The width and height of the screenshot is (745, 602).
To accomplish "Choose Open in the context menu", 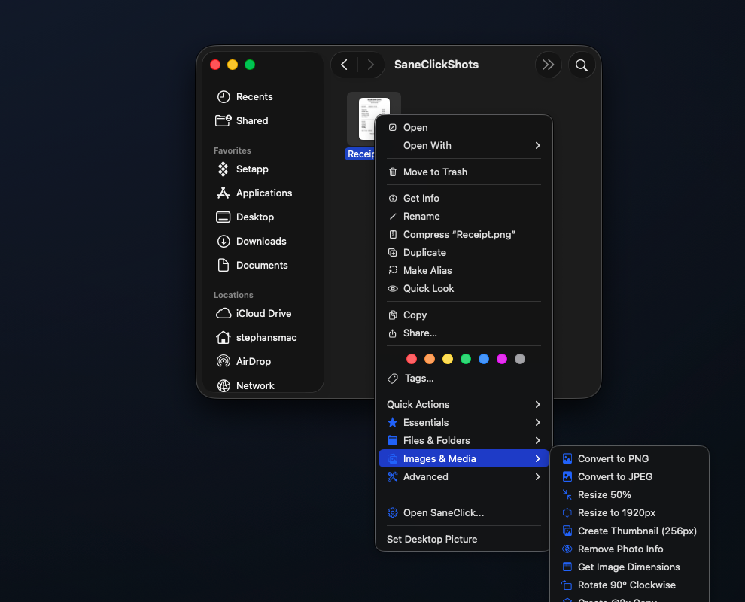I will (x=464, y=127).
